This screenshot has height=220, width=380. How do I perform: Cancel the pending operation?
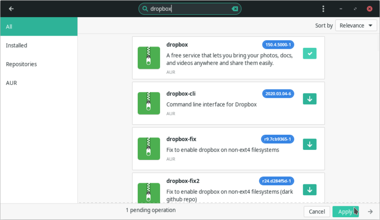click(x=317, y=212)
